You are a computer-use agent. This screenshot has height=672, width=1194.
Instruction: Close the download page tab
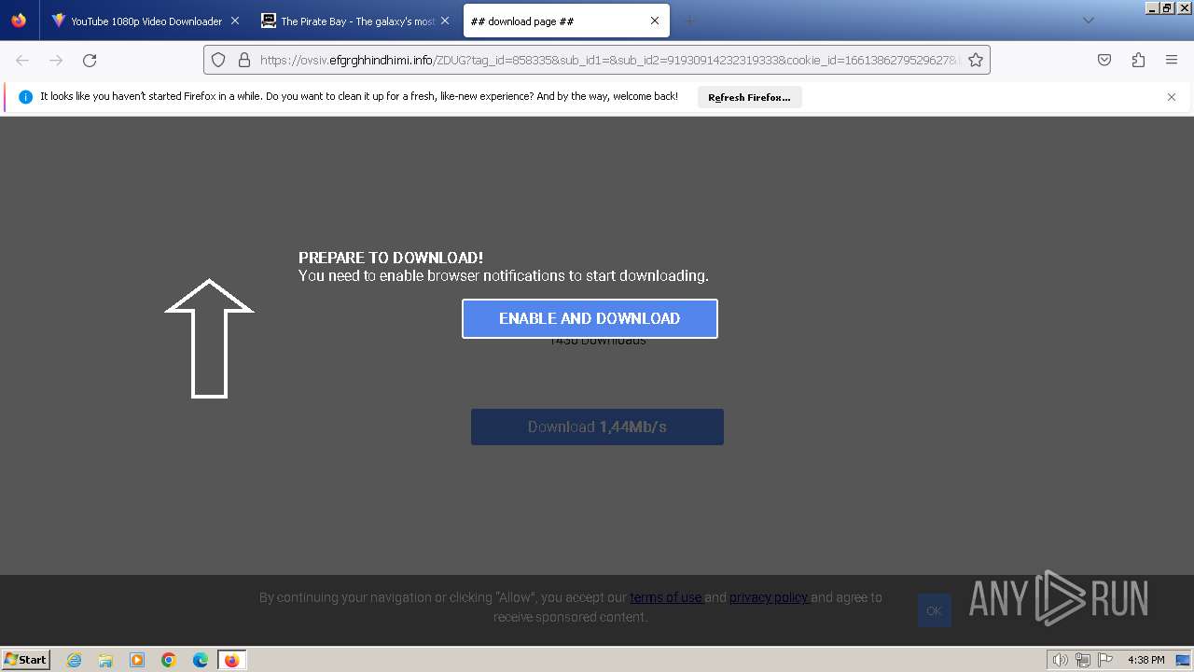click(x=655, y=21)
